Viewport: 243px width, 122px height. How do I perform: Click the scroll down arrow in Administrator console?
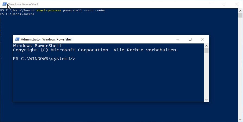tap(207, 99)
